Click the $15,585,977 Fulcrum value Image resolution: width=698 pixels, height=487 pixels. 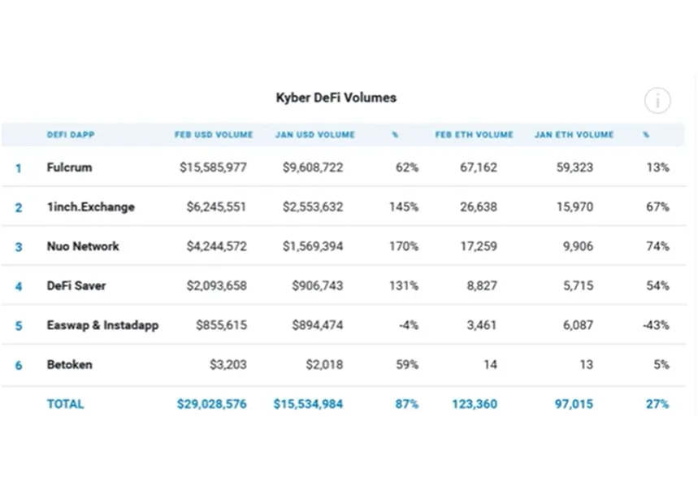213,167
